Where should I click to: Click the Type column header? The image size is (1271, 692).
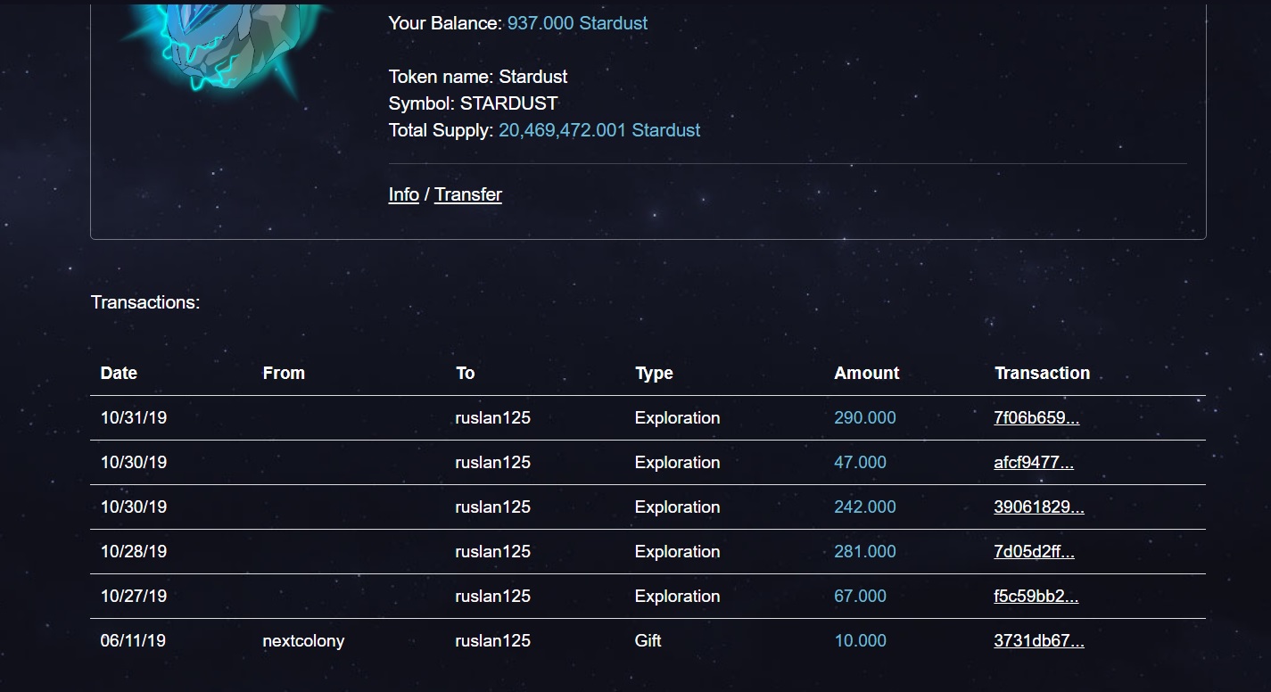click(654, 373)
